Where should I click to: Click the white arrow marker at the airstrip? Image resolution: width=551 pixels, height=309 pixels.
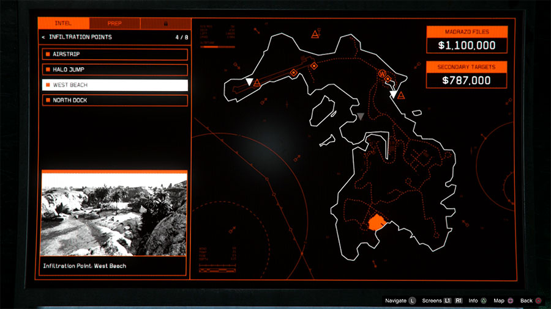(x=249, y=81)
